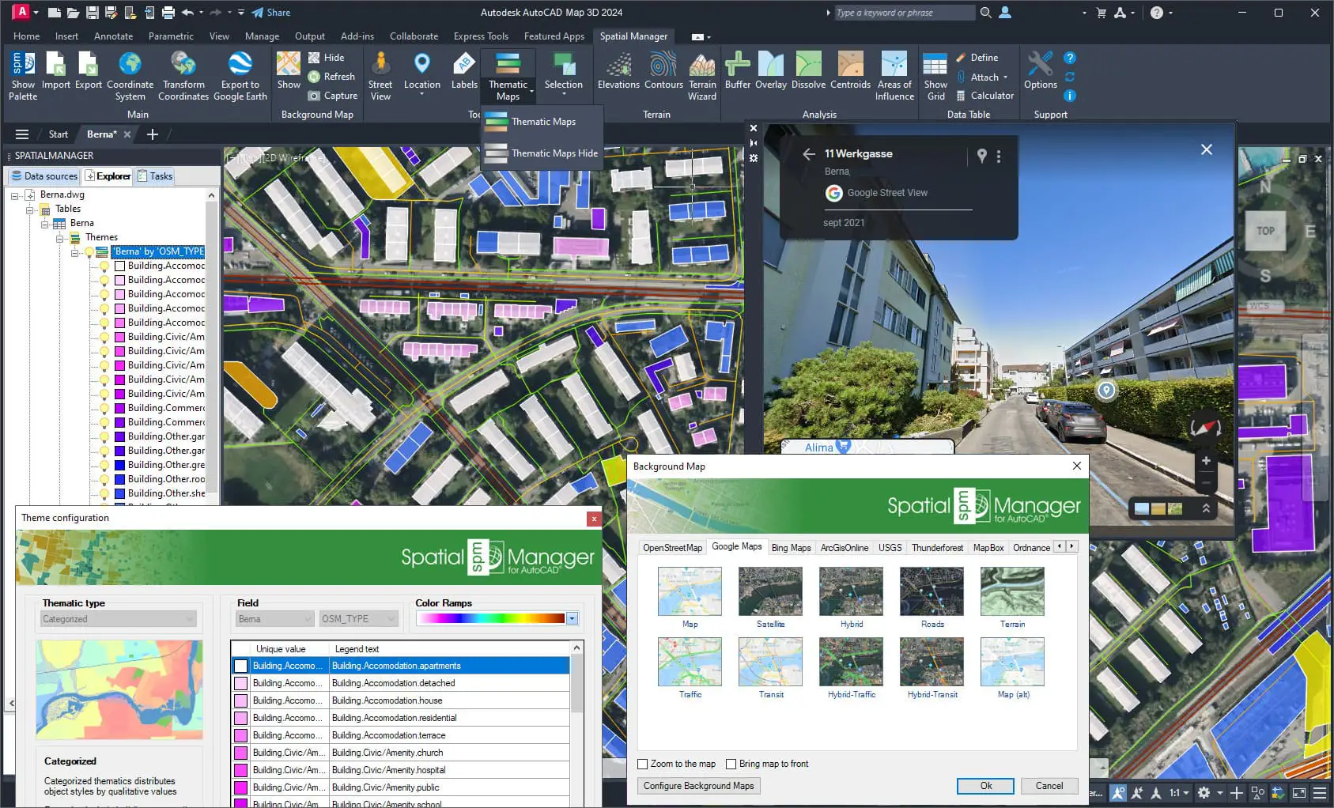This screenshot has width=1334, height=808.
Task: Open Thematic type Categorized dropdown
Action: pyautogui.click(x=118, y=619)
